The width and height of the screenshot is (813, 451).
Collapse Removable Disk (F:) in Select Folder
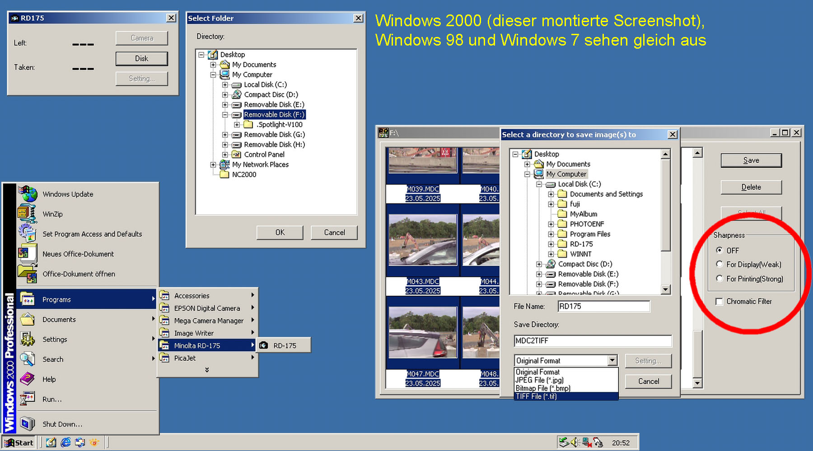225,115
